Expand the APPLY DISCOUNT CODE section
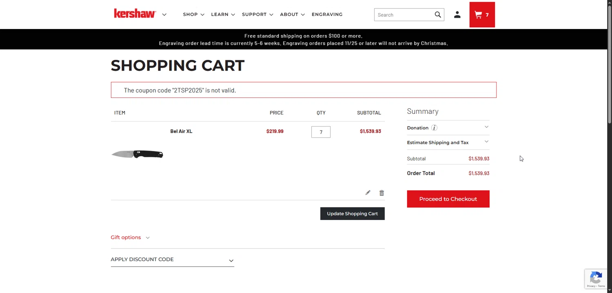This screenshot has height=293, width=612. click(172, 260)
